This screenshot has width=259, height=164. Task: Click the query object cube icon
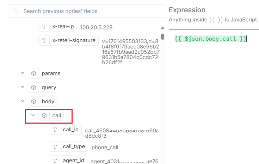point(34,87)
